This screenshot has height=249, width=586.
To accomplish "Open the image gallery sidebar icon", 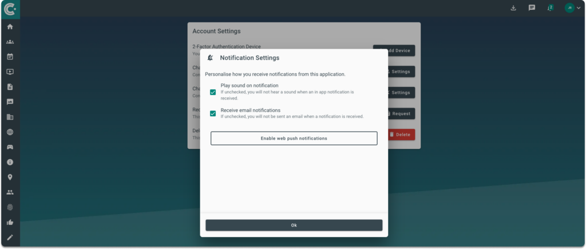I will click(x=10, y=102).
